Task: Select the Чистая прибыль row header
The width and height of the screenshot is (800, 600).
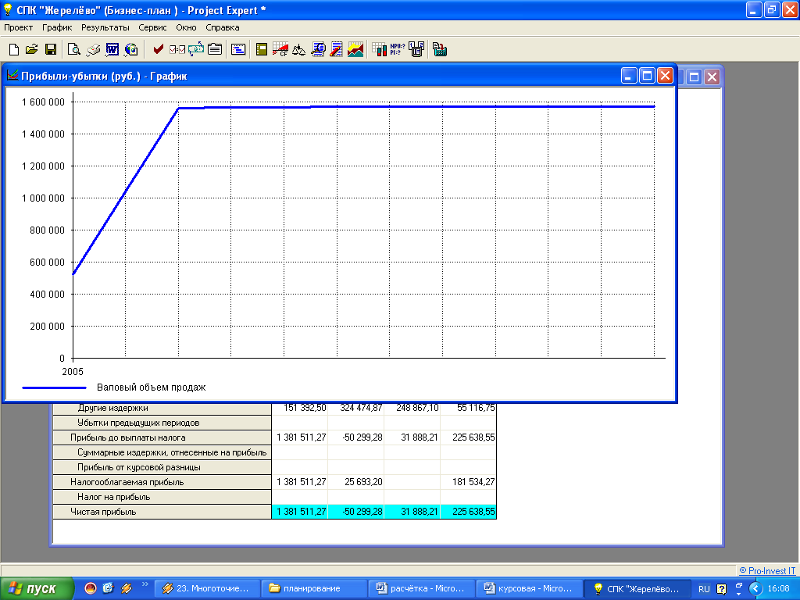Action: coord(162,512)
